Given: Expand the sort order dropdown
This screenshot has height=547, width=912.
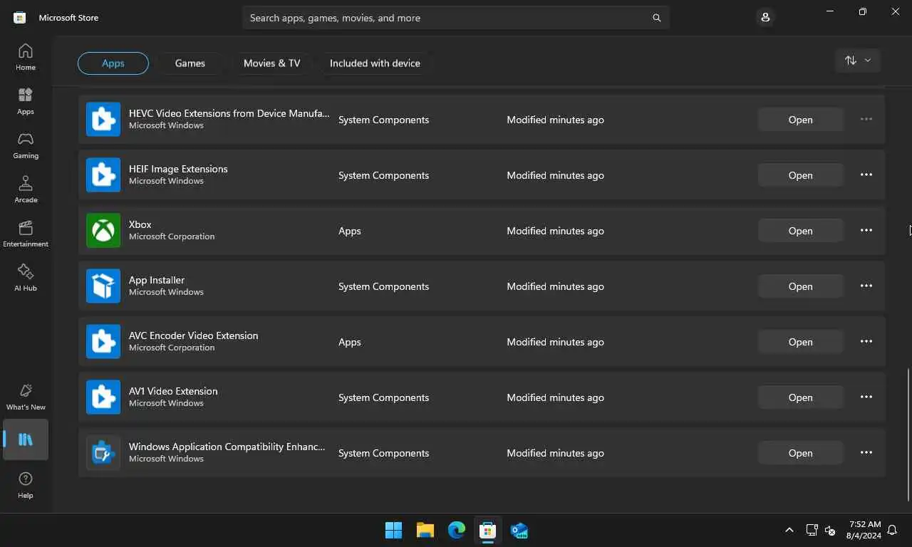Looking at the screenshot, I should 858,61.
